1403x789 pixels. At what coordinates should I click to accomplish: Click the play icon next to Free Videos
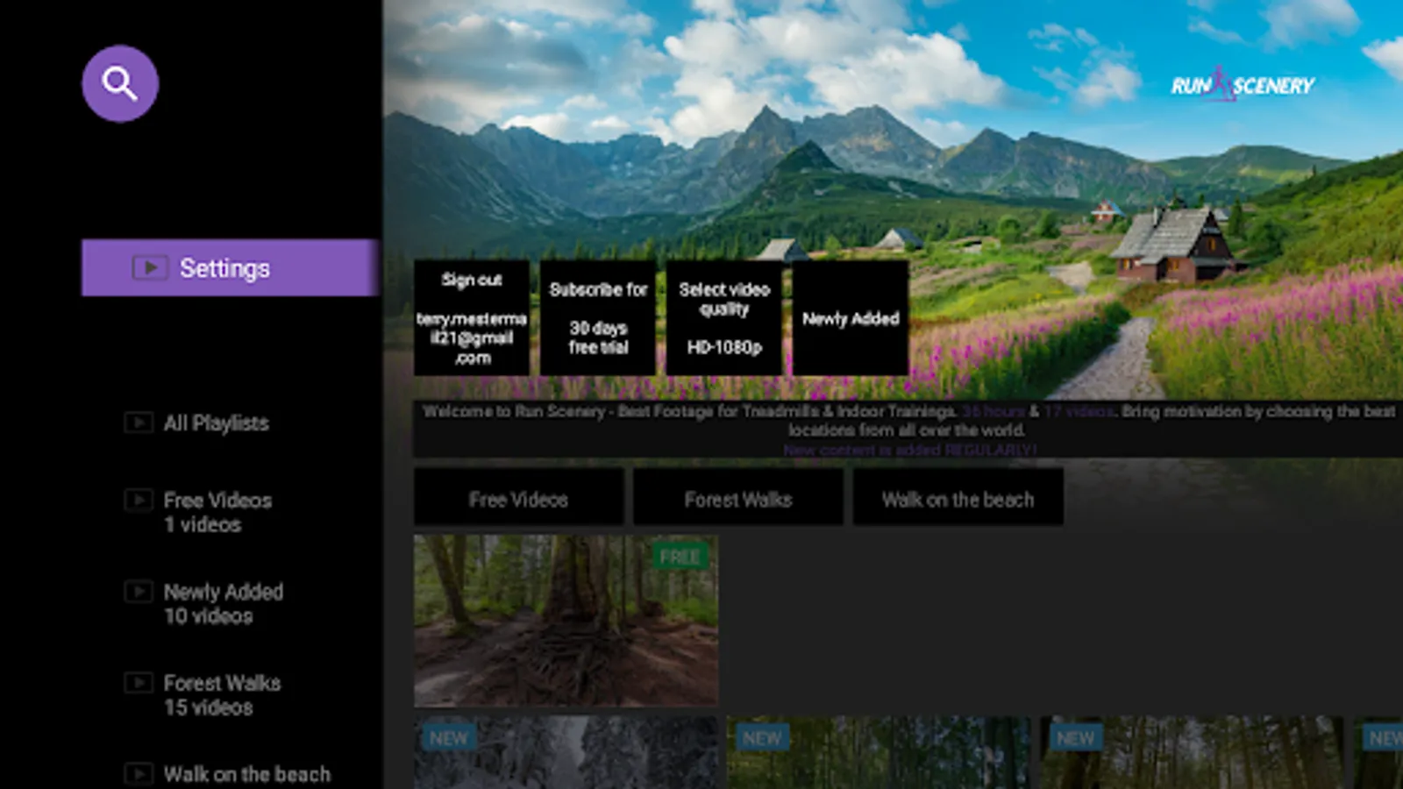[x=139, y=500]
